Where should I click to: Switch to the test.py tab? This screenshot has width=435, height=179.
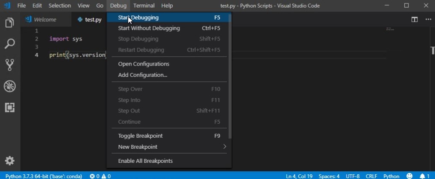pos(89,20)
